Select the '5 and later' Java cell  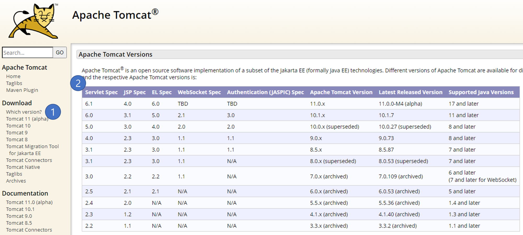click(462, 191)
